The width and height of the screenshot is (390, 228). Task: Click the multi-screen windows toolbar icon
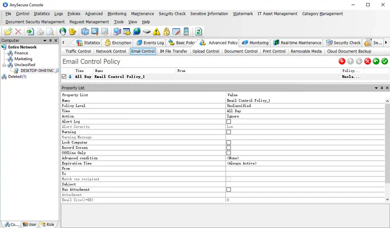pos(85,32)
